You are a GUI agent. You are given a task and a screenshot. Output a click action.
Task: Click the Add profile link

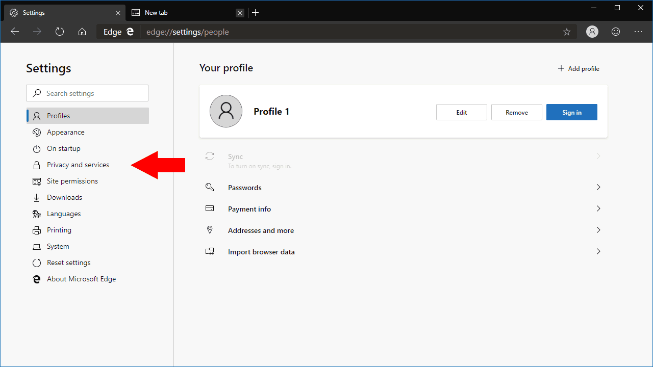[579, 69]
